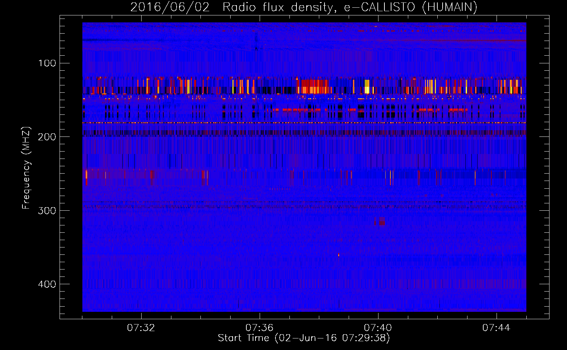Click the 100 frequency axis label
The width and height of the screenshot is (567, 350).
coord(47,63)
